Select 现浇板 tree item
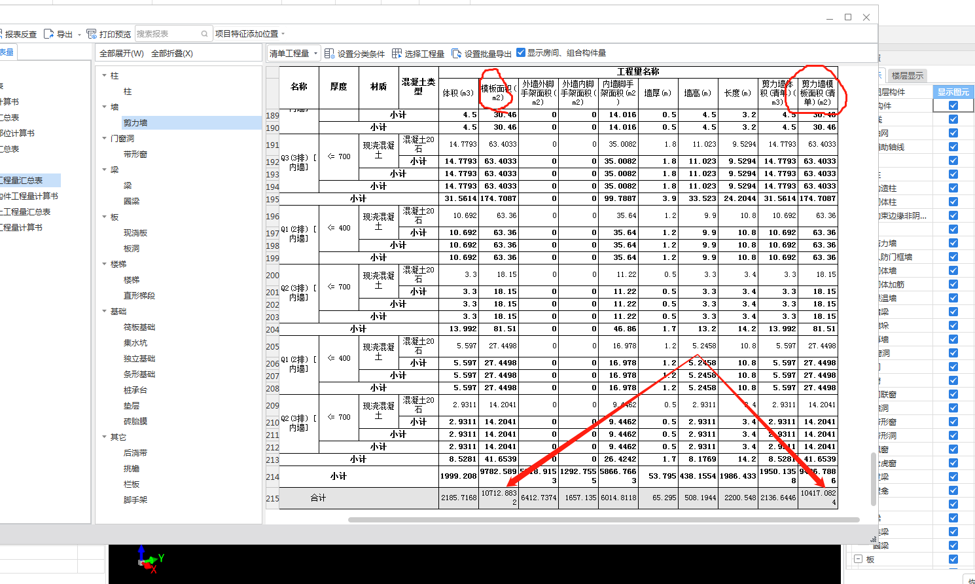The image size is (975, 584). point(135,232)
